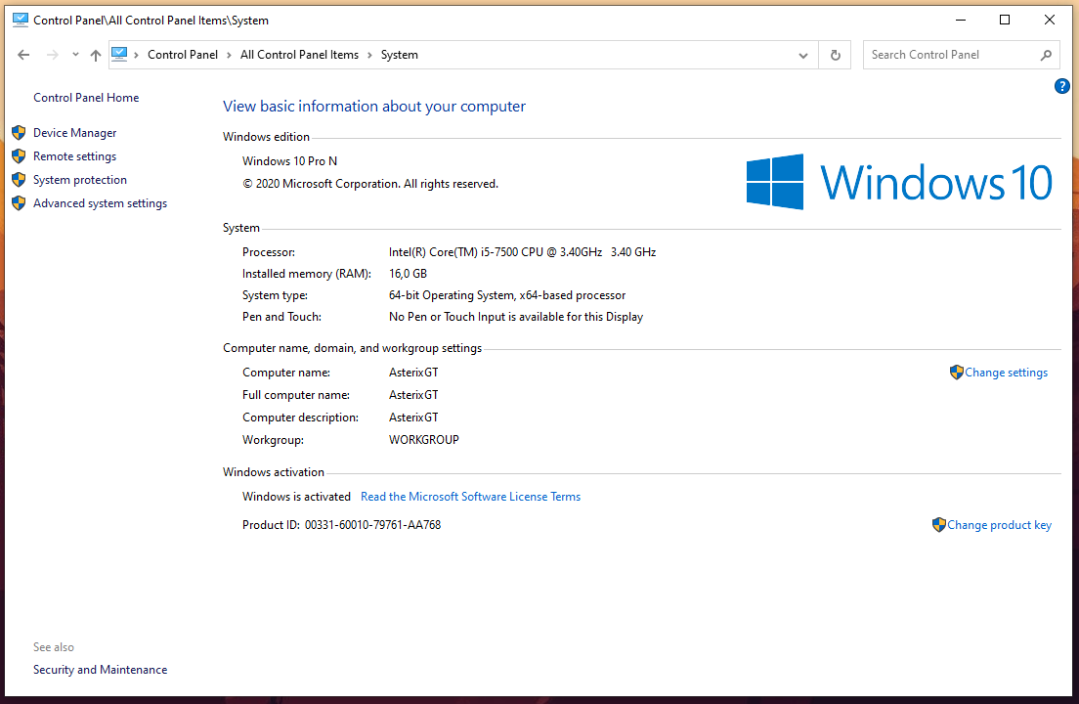The image size is (1079, 704).
Task: Click the Back navigation arrow
Action: point(23,55)
